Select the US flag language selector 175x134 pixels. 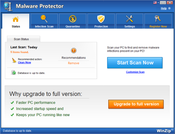(x=155, y=2)
